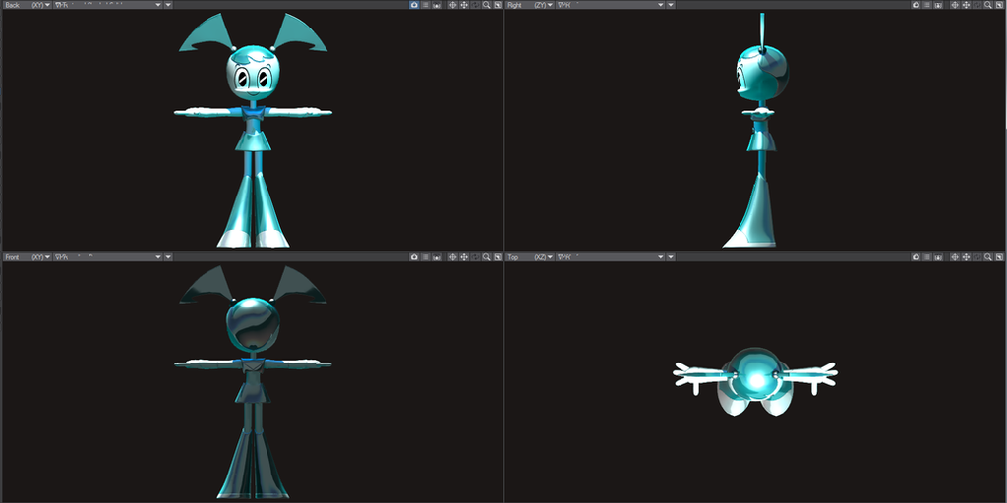Image resolution: width=1007 pixels, height=503 pixels.
Task: Center the Back viewport with crosshair icon
Action: pos(452,5)
